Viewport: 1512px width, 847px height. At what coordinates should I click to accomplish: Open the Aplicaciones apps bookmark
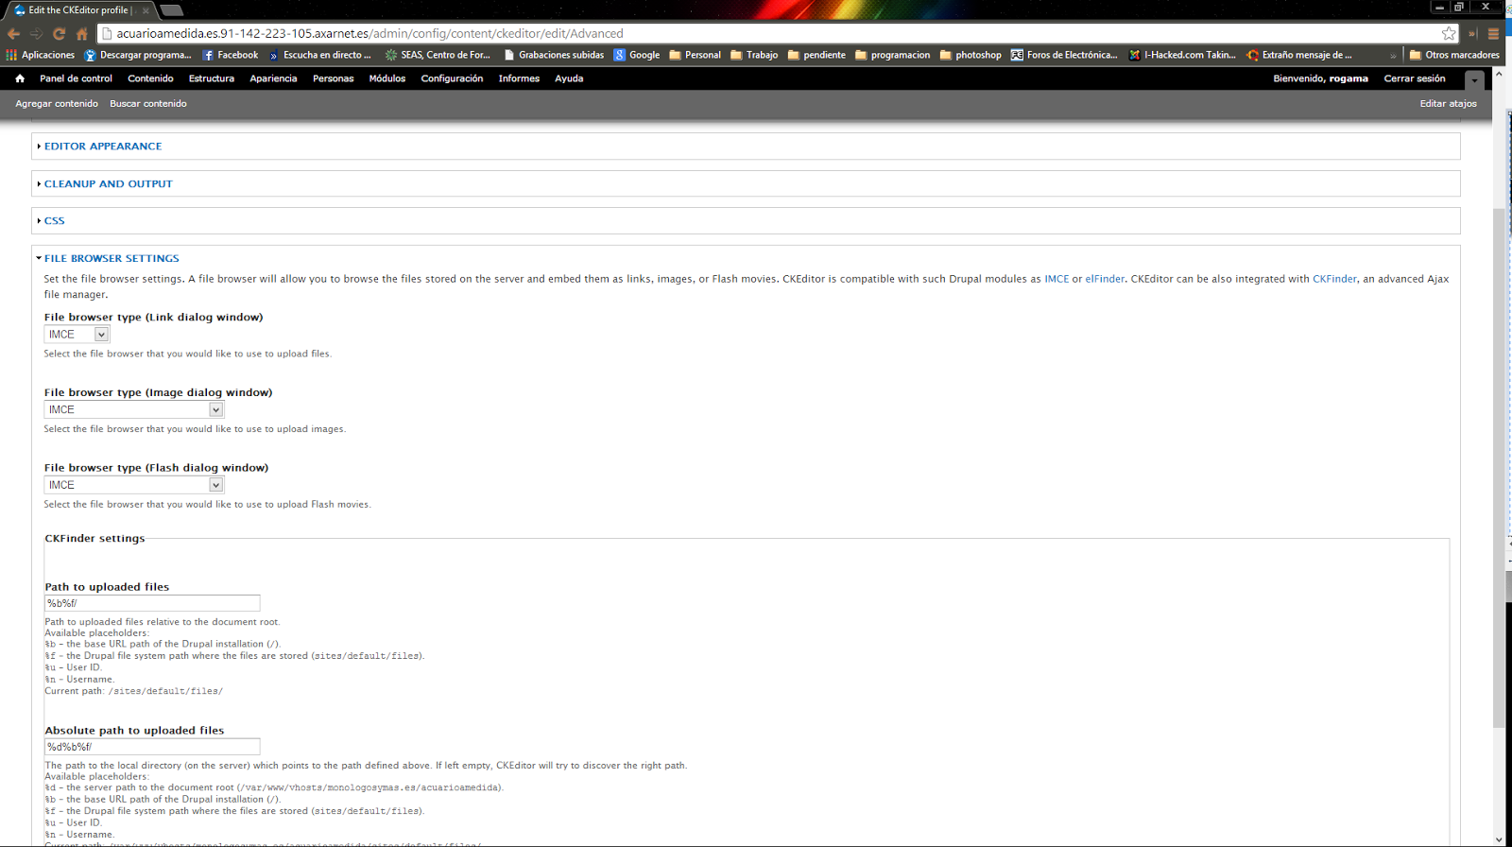click(x=41, y=55)
